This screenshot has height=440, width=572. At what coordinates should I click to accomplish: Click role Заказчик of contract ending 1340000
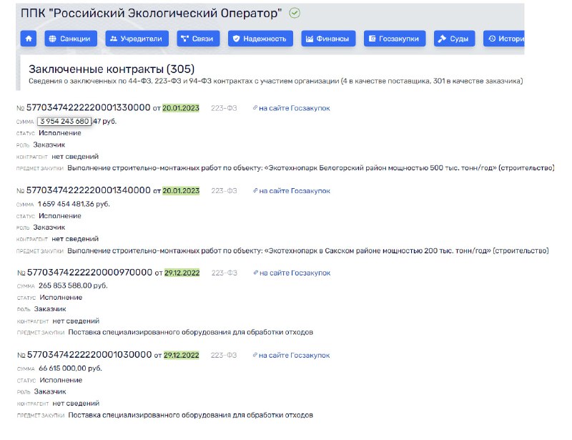[49, 227]
